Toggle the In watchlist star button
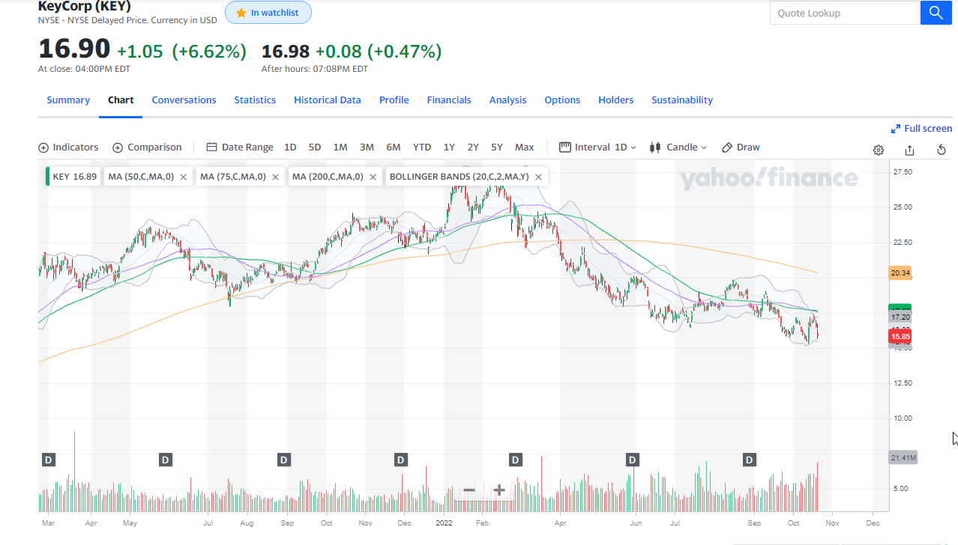This screenshot has width=958, height=545. pos(268,13)
